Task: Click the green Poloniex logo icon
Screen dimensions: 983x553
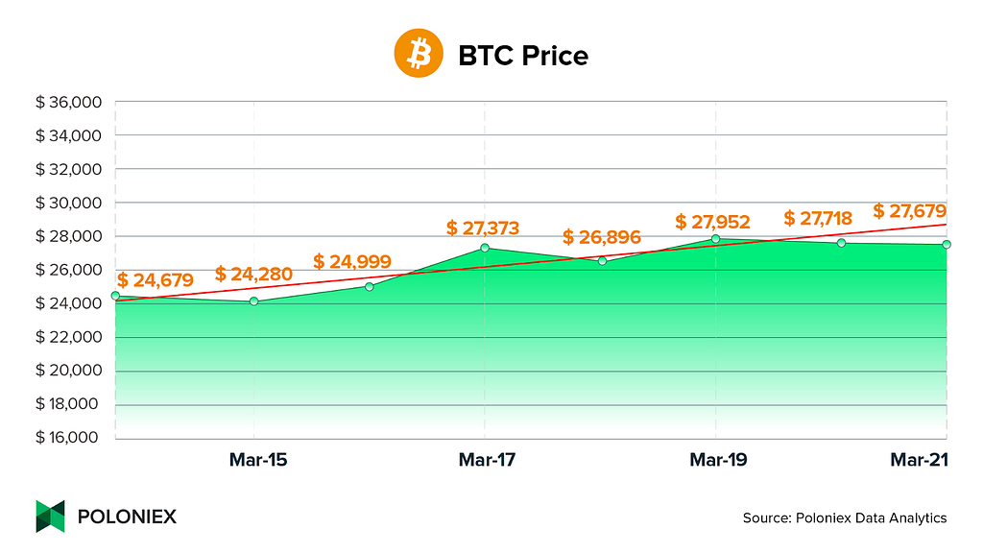Action: (50, 516)
